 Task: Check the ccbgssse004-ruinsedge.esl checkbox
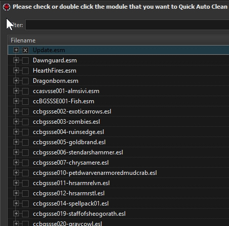pos(25,132)
